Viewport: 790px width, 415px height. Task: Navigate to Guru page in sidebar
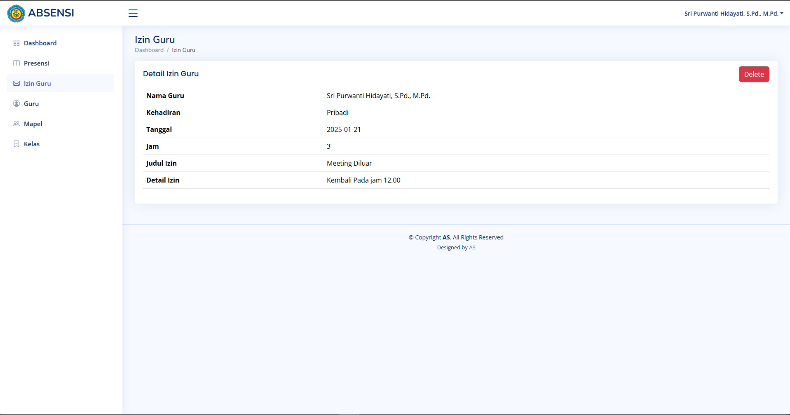[x=31, y=103]
